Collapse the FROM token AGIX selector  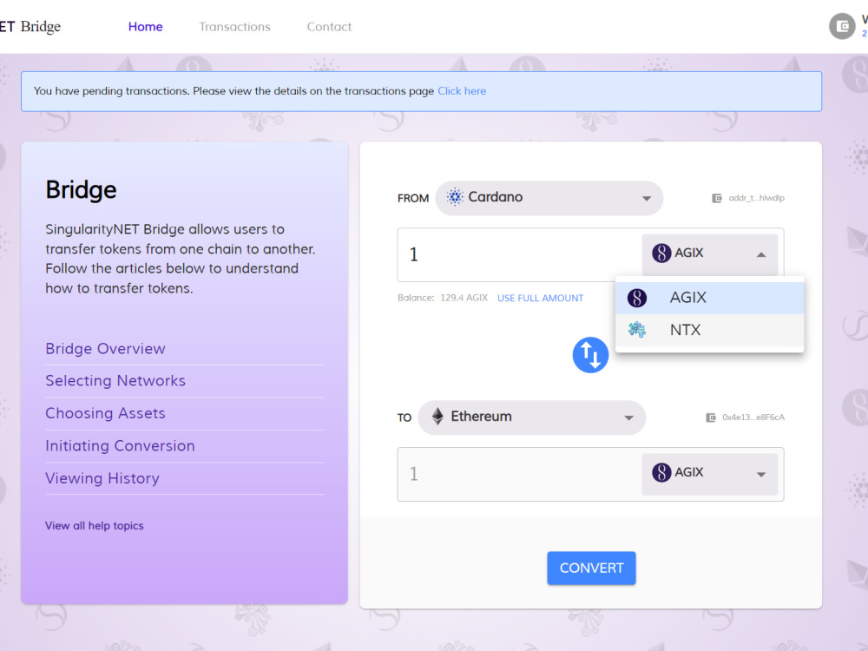tap(710, 254)
